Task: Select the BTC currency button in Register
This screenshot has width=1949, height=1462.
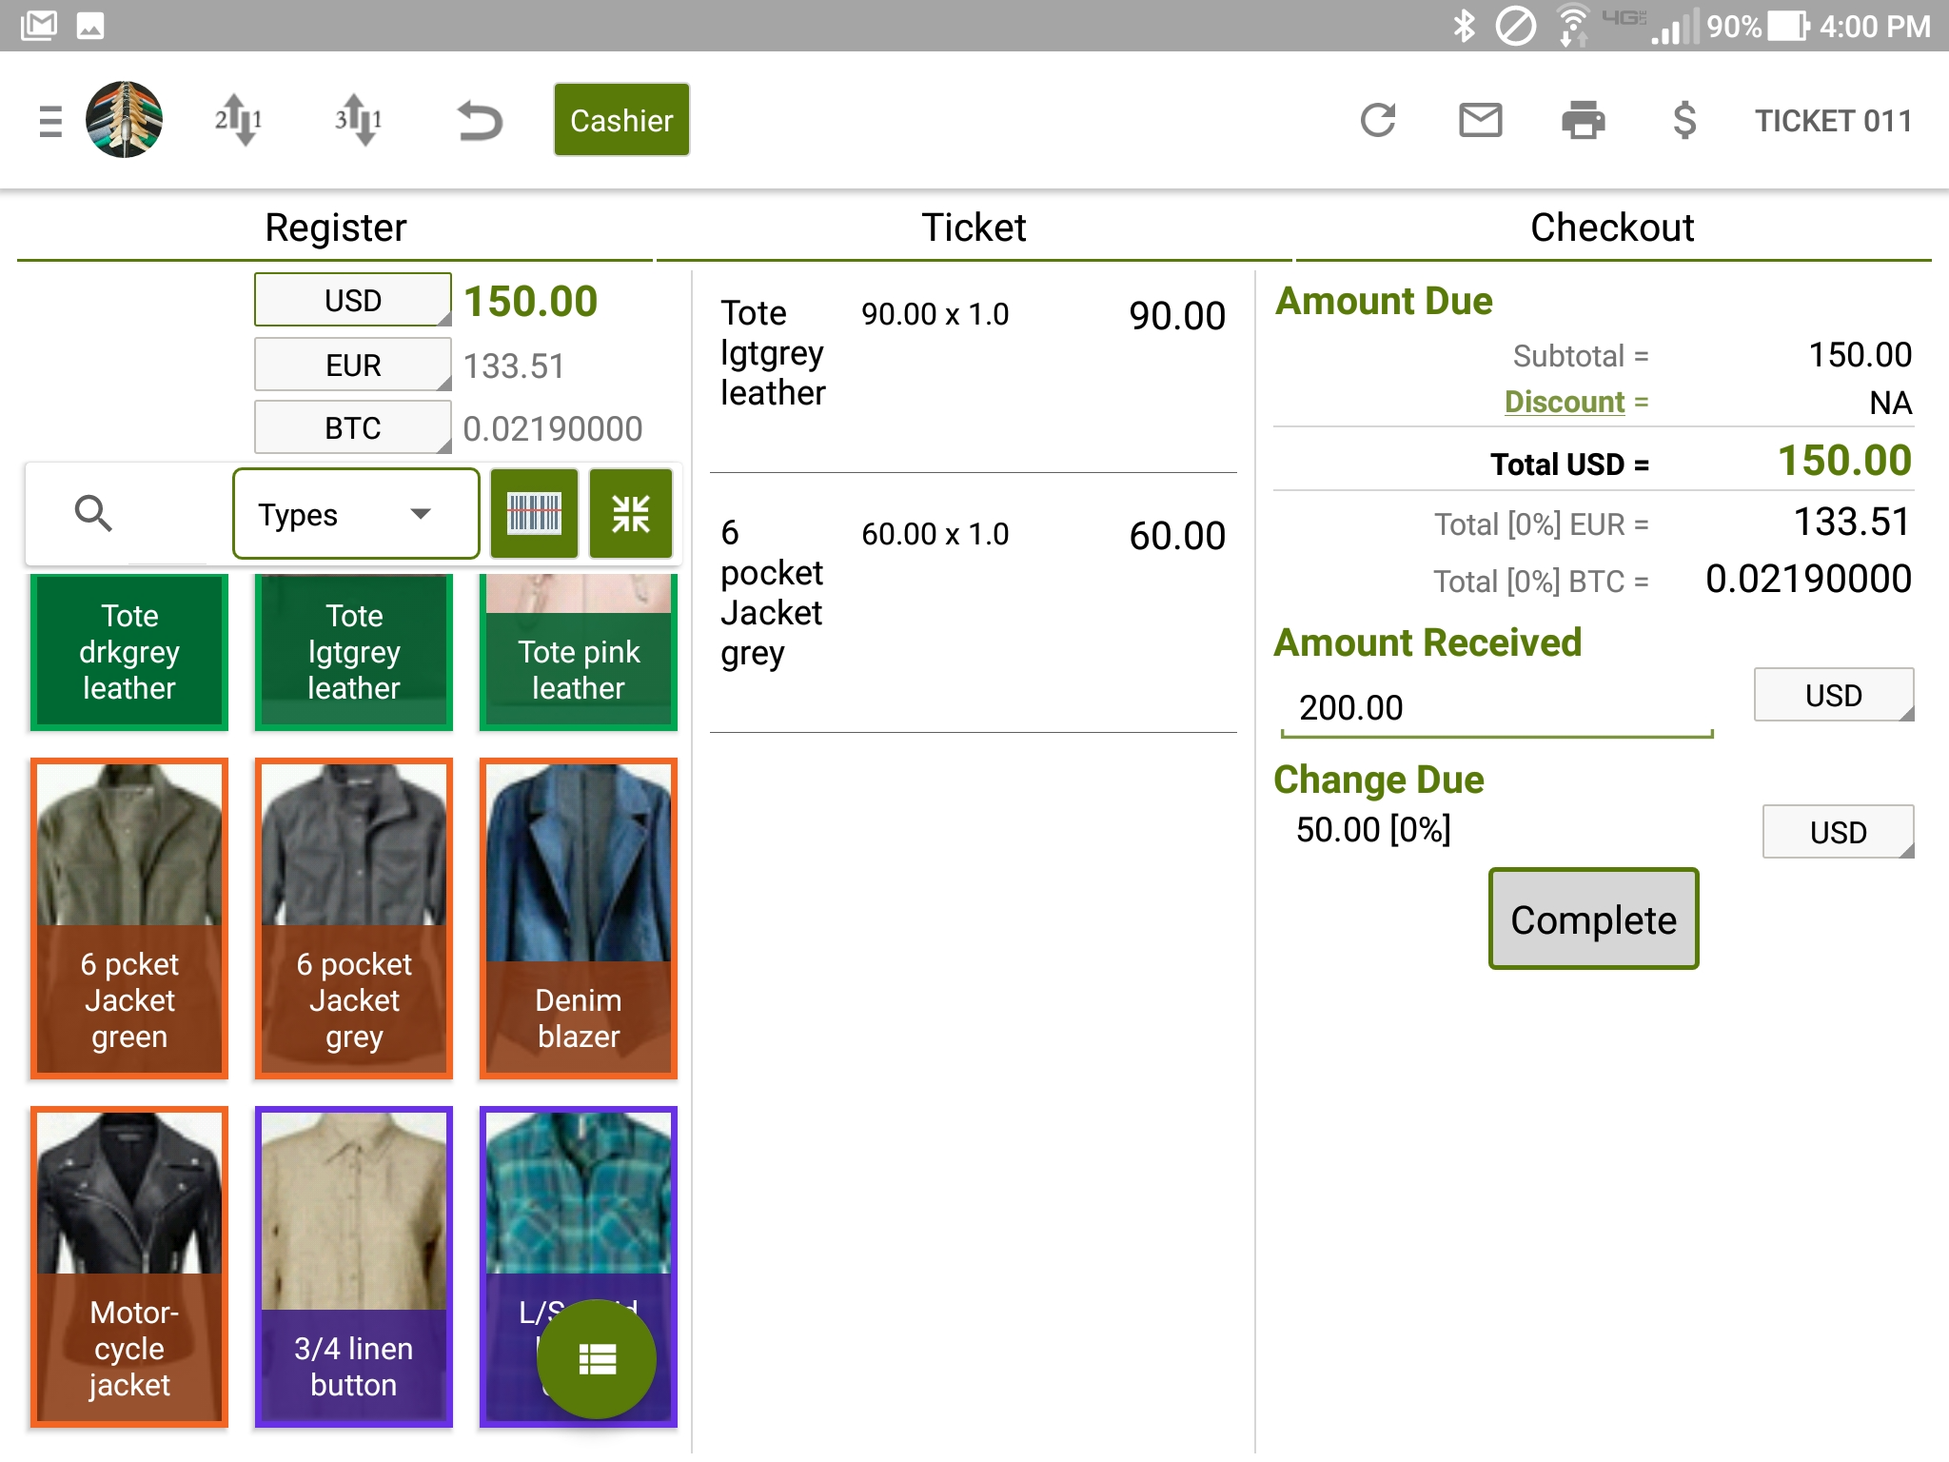Action: (x=352, y=428)
